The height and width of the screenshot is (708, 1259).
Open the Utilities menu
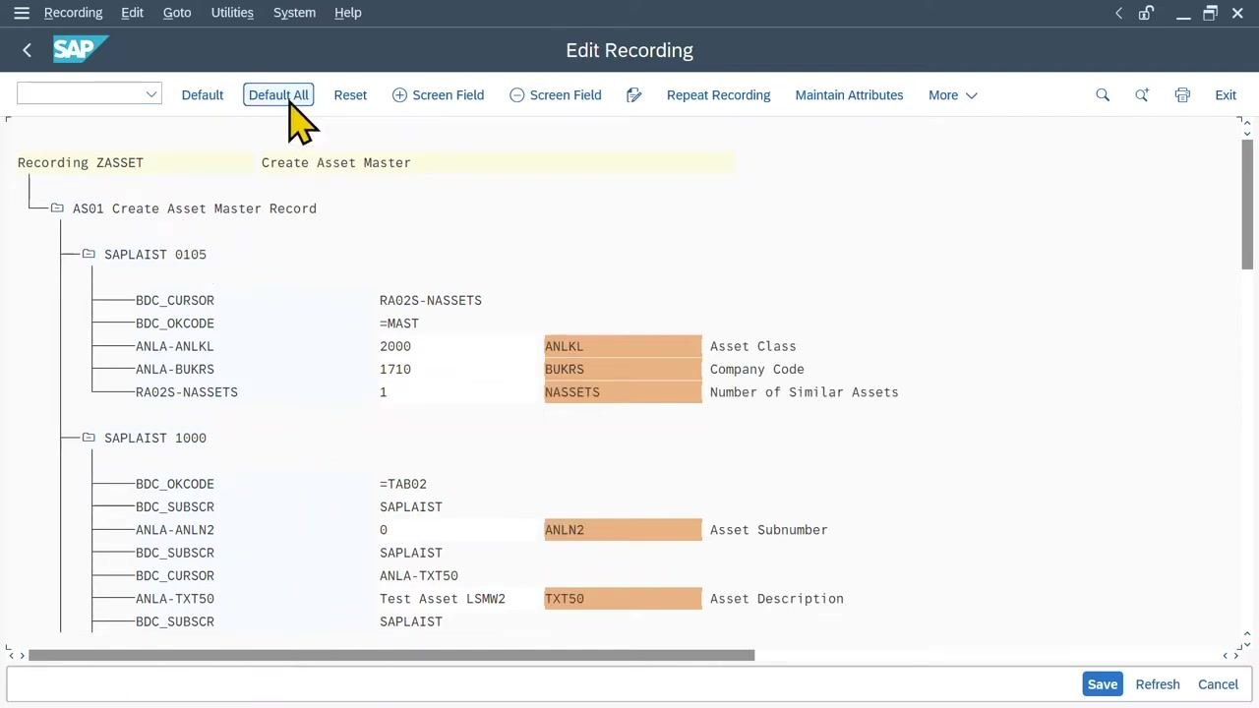tap(232, 13)
